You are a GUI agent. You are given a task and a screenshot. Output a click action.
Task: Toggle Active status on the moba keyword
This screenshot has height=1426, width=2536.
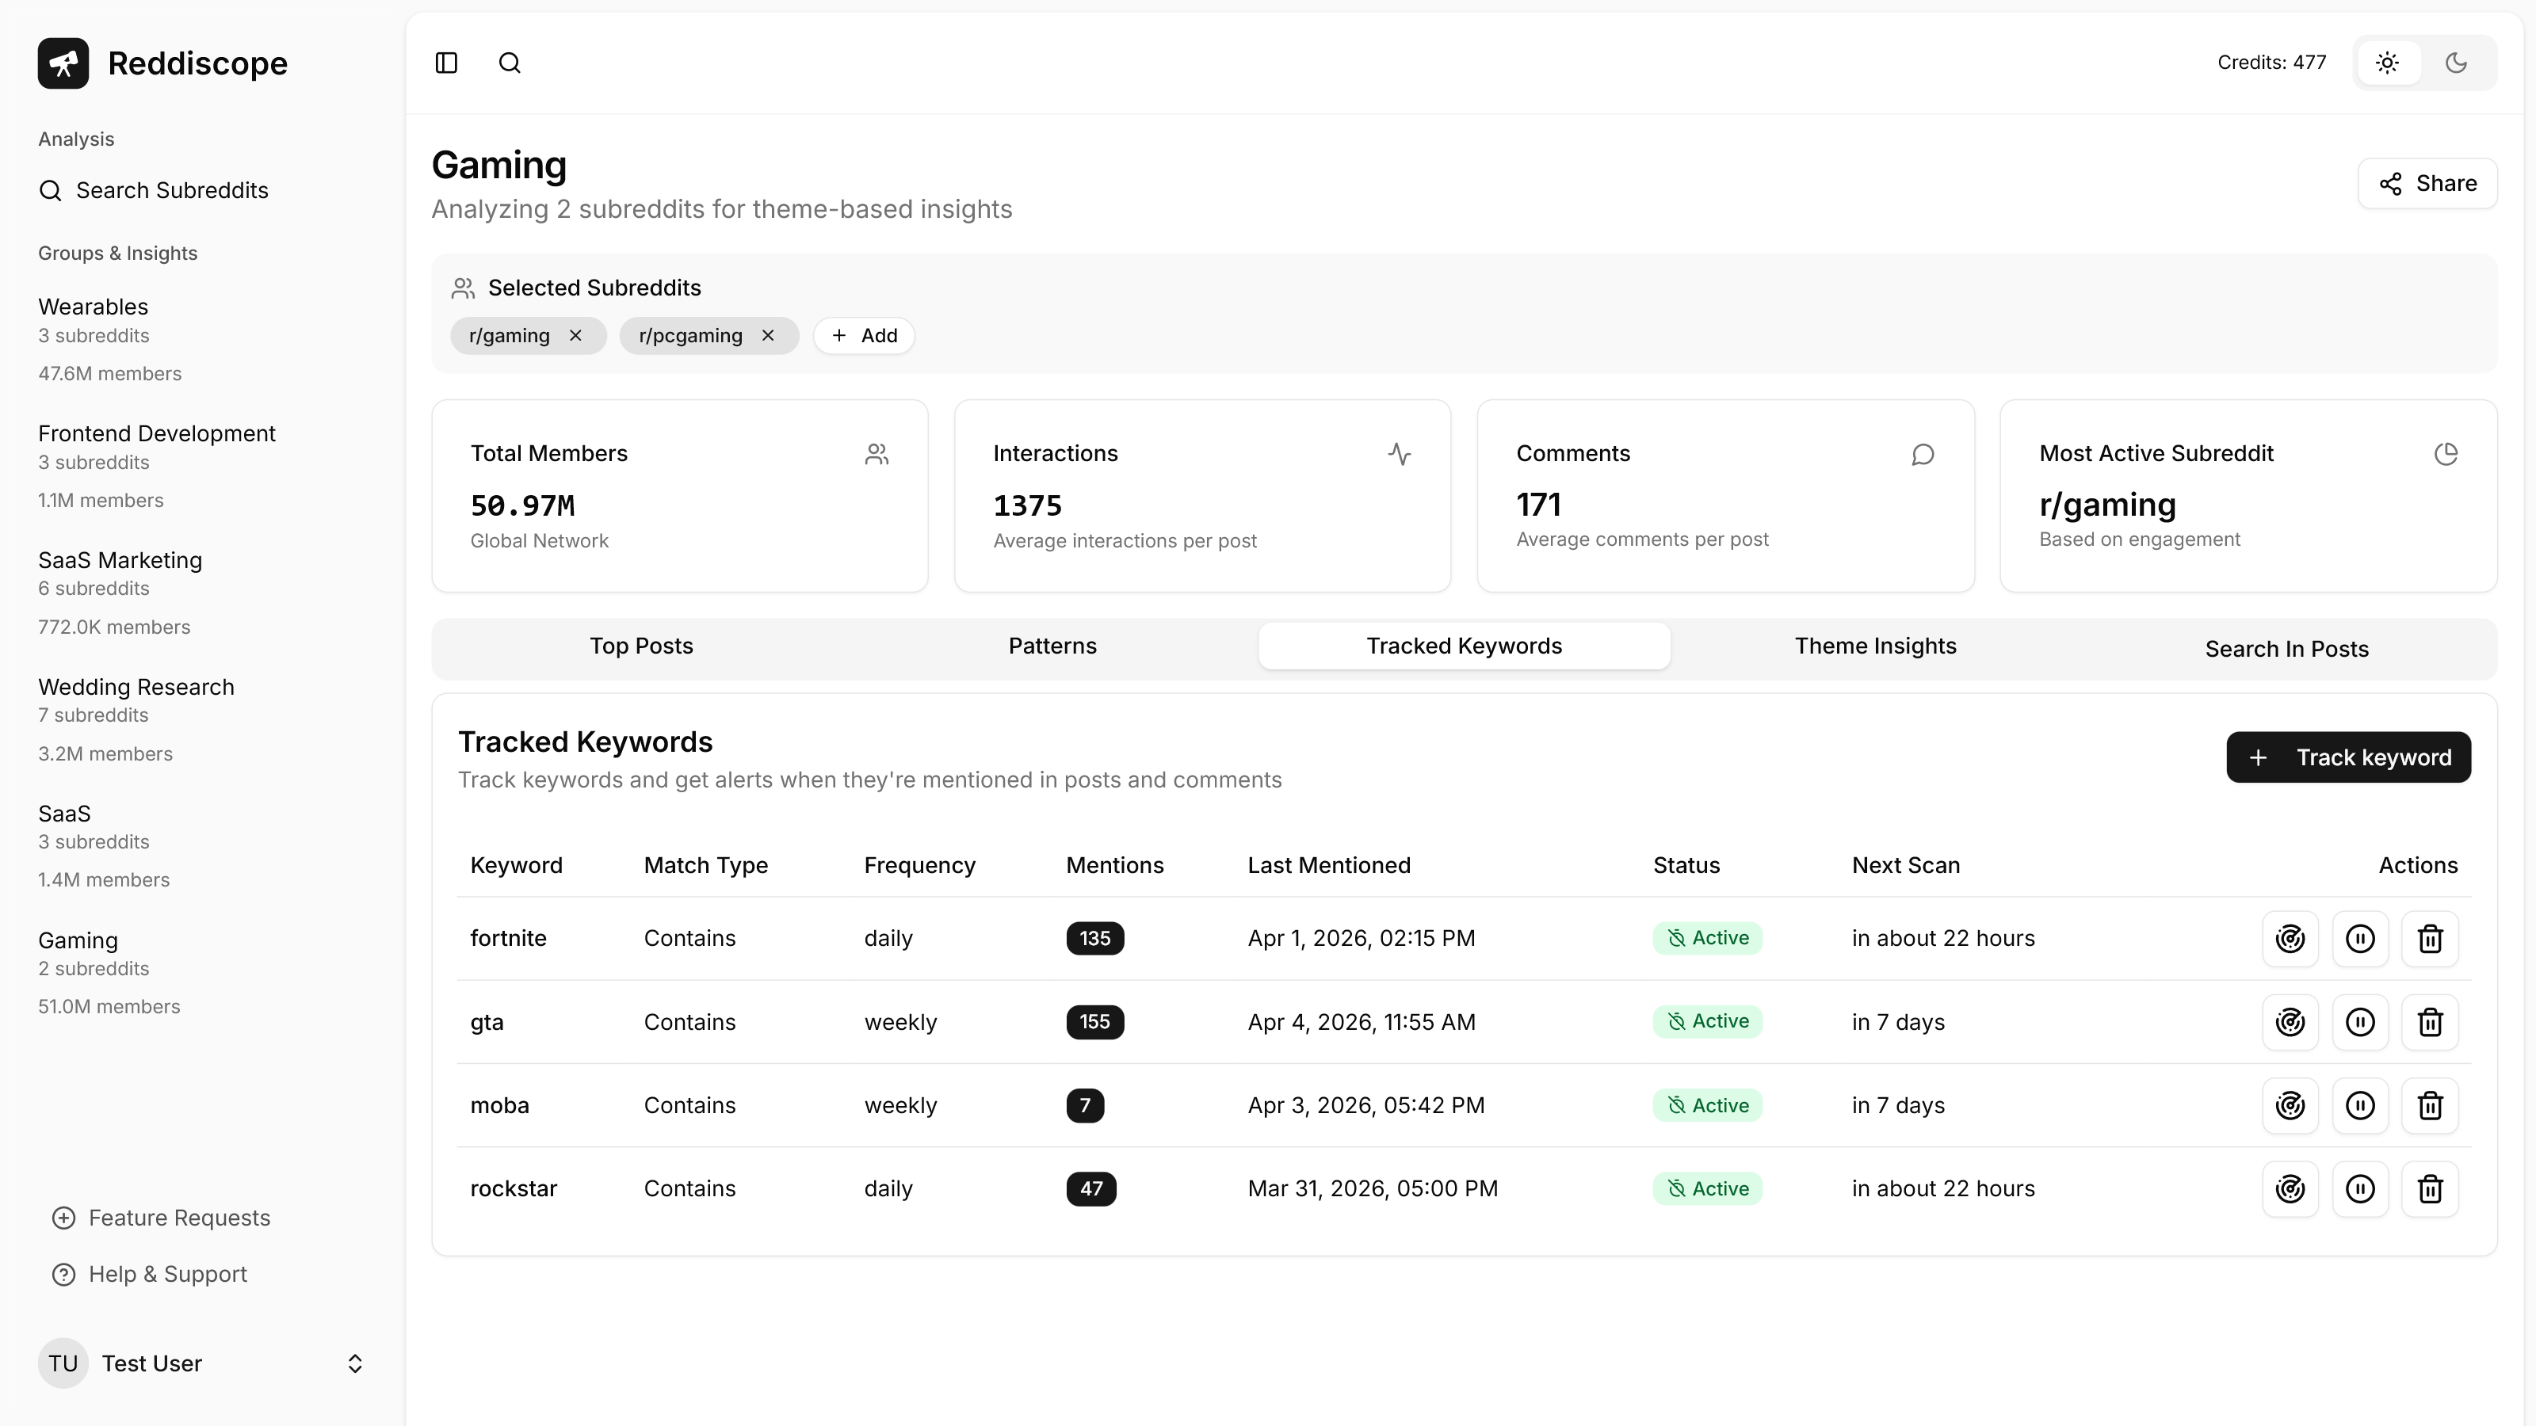[x=1707, y=1105]
